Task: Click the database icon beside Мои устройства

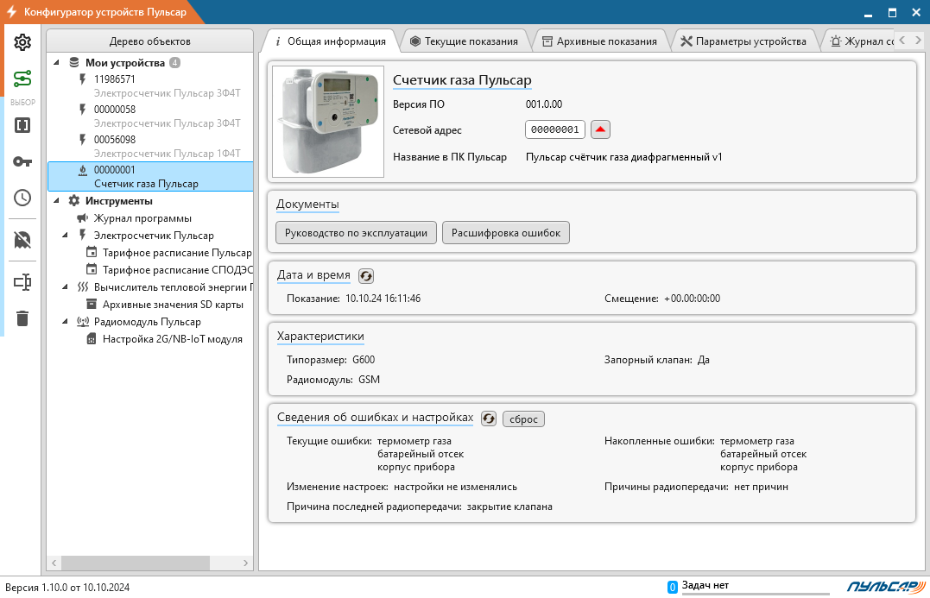Action: pos(74,62)
